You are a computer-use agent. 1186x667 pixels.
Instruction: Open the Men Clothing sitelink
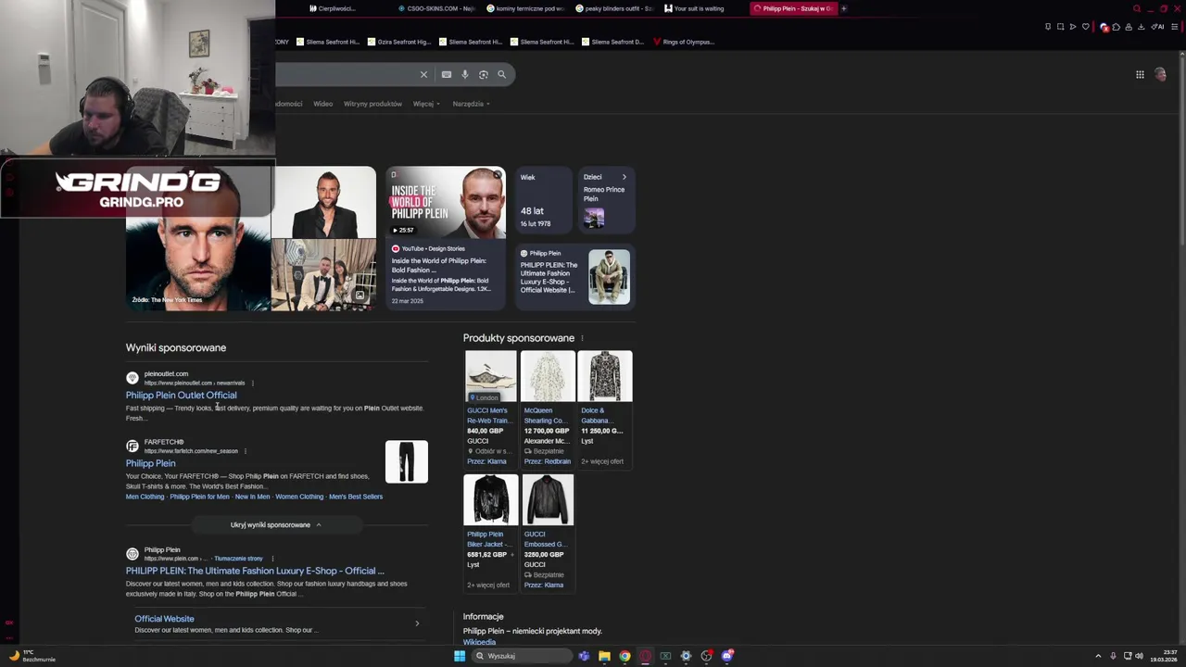pyautogui.click(x=145, y=497)
